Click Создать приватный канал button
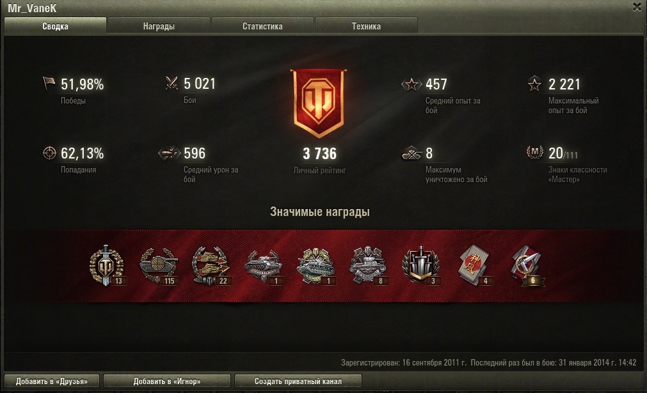 point(298,381)
